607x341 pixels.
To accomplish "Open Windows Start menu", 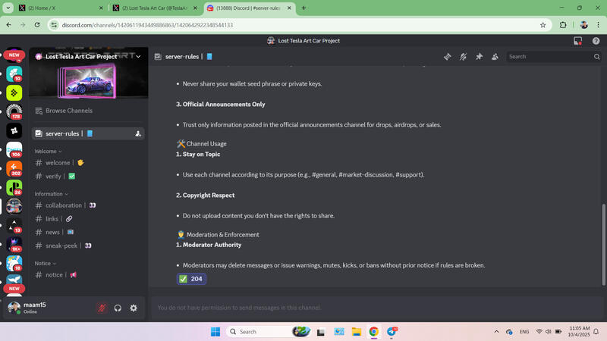I will point(215,331).
